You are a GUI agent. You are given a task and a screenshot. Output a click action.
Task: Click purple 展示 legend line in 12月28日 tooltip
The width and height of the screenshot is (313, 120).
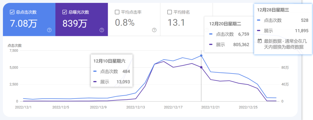click(x=259, y=31)
